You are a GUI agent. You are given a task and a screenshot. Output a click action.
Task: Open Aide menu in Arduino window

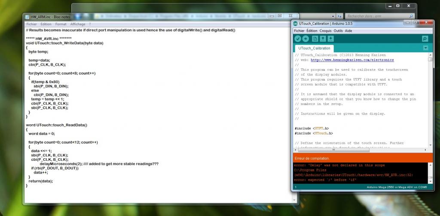(348, 31)
